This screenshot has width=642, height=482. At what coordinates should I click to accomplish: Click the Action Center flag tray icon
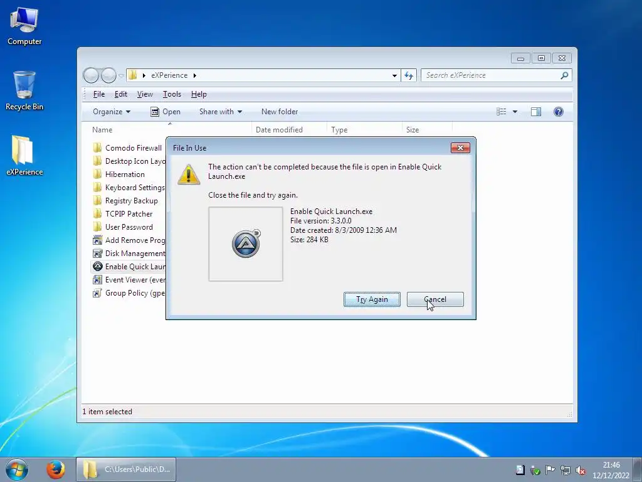pos(550,469)
